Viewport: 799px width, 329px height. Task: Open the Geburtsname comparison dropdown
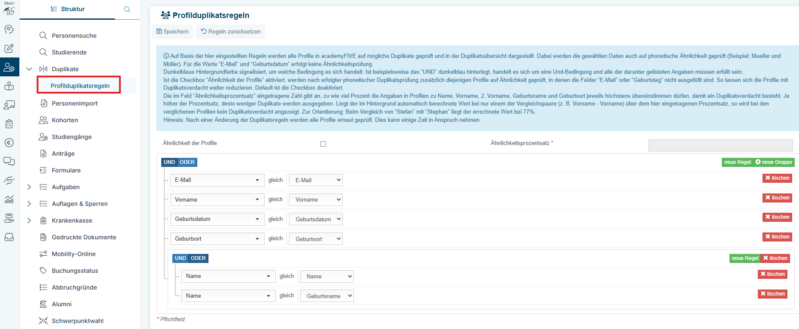coord(327,296)
